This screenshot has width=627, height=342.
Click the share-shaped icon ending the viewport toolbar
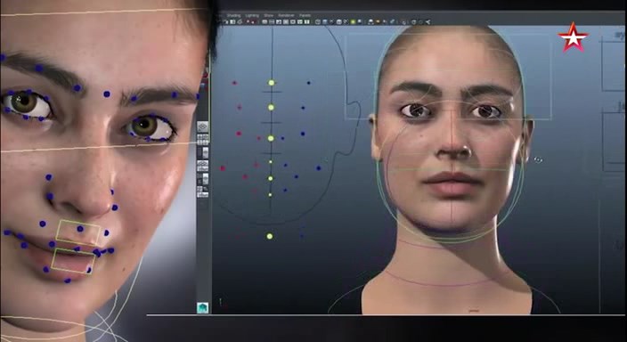(427, 21)
